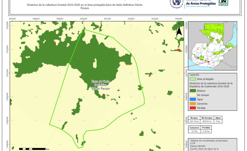Click the No bosque pale yellow swatch
This screenshot has height=151, width=247.
pyautogui.click(x=193, y=95)
